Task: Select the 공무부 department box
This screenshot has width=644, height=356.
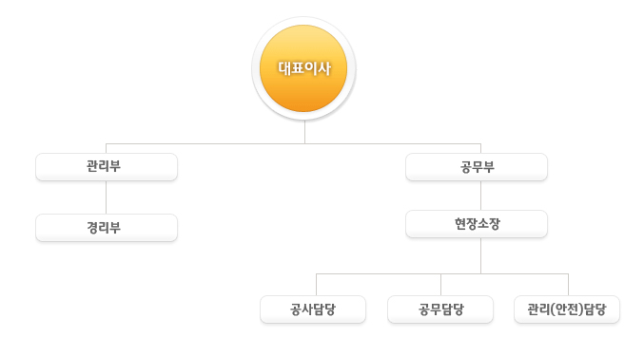Action: (477, 167)
